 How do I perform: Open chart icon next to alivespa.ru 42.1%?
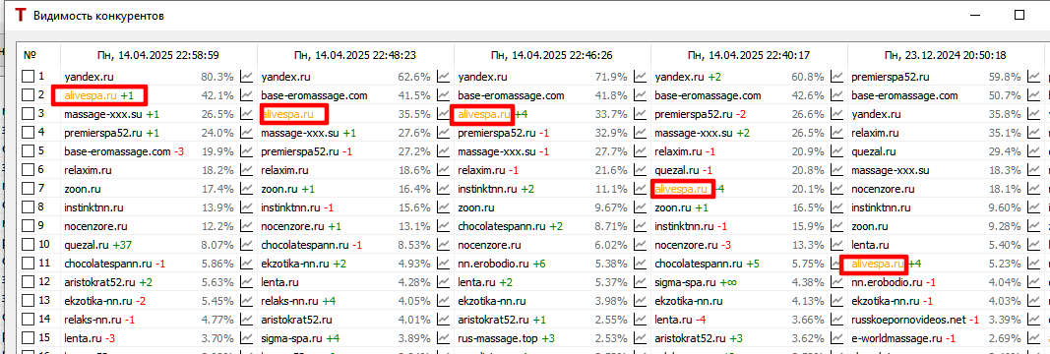[x=247, y=95]
